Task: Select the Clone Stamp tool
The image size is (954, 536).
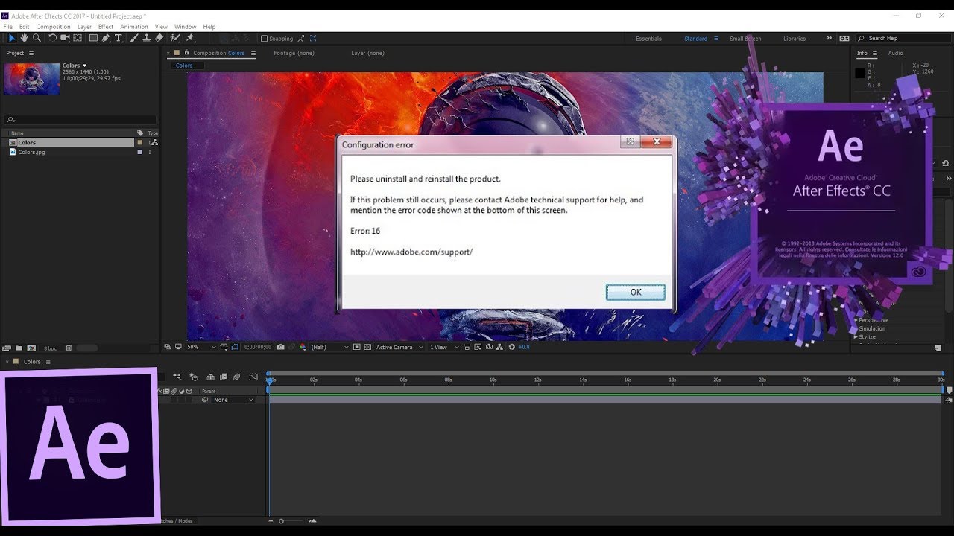Action: (x=146, y=38)
